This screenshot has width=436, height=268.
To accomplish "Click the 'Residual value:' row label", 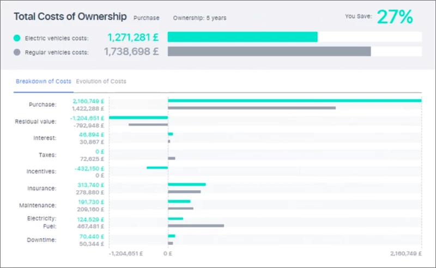I will click(x=35, y=121).
